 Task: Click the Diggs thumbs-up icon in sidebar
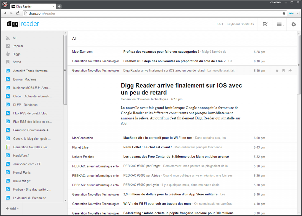(x=8, y=54)
